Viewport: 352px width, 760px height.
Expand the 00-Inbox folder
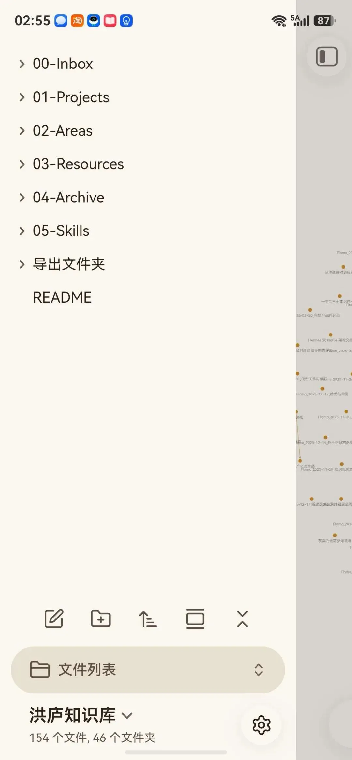pos(22,64)
